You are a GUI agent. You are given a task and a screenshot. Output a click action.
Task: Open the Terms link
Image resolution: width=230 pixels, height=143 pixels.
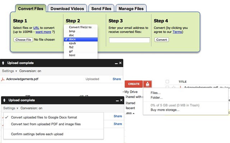point(177,32)
